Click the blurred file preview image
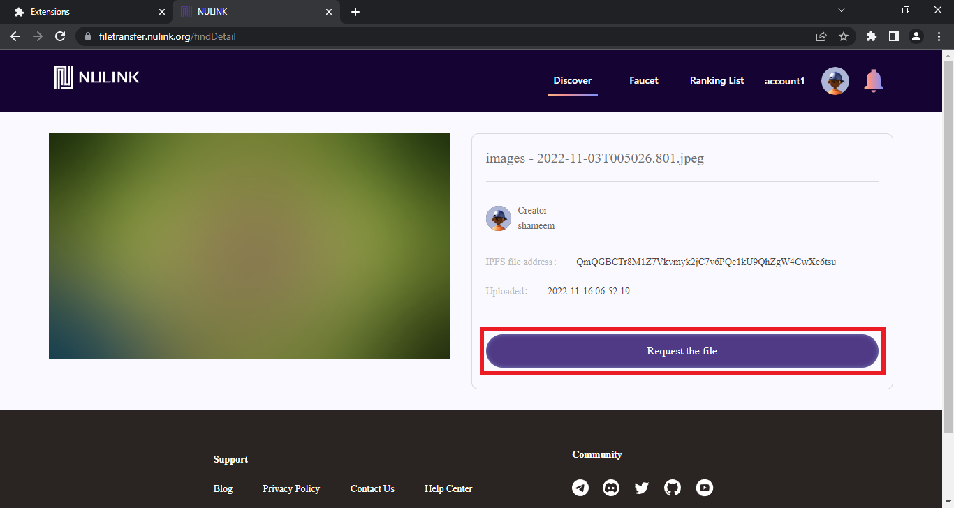954x508 pixels. pyautogui.click(x=249, y=246)
